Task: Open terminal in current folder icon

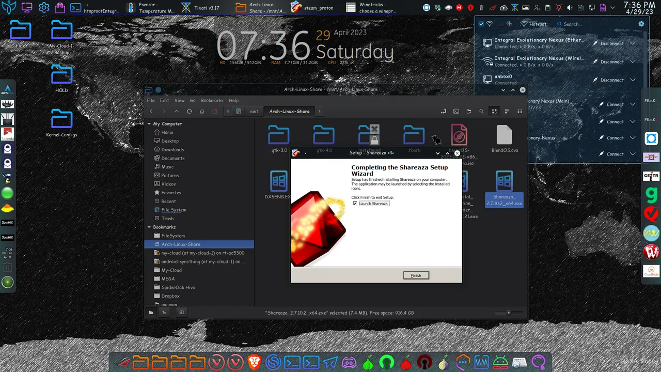Action: click(456, 111)
